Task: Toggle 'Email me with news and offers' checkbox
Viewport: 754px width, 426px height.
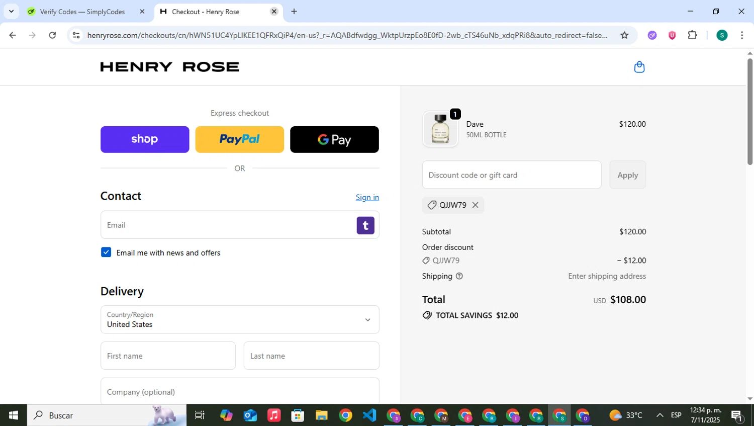Action: pos(106,252)
